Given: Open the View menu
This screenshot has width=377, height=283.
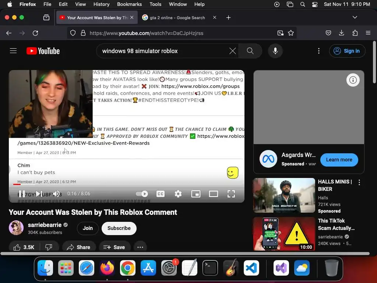Looking at the screenshot, I should point(80,4).
